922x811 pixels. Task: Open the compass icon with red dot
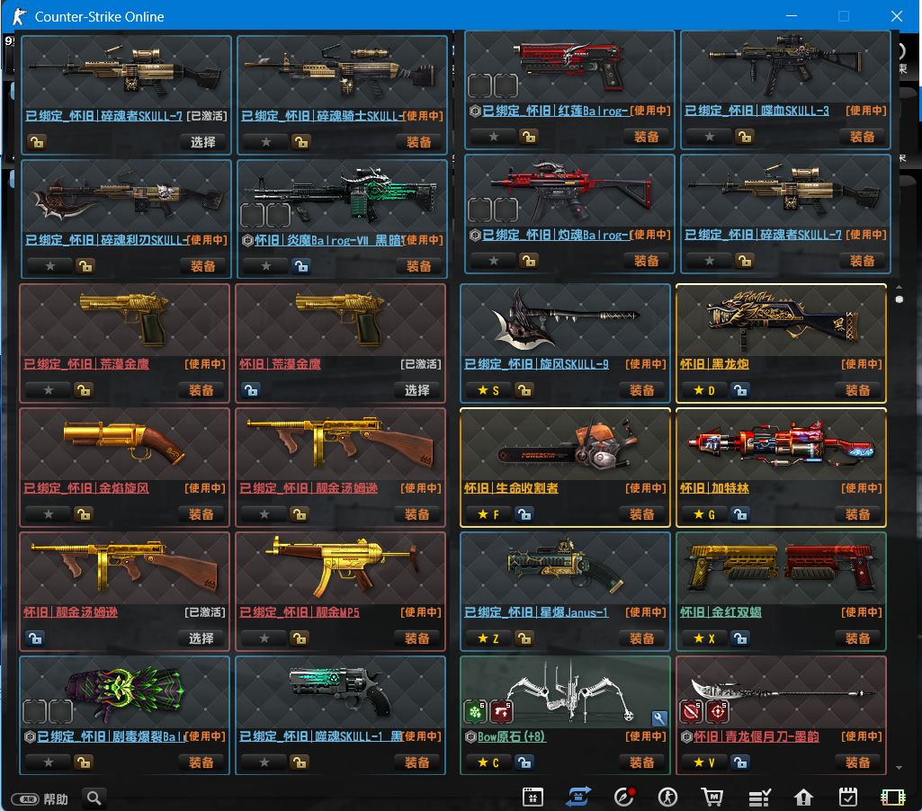coord(624,797)
